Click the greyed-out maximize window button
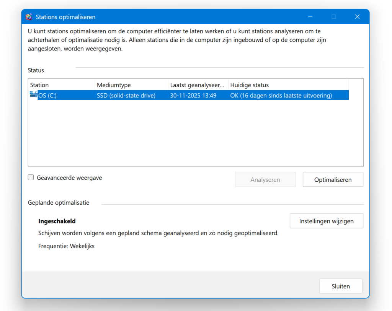Viewport: 392px width, 311px height. coord(333,17)
